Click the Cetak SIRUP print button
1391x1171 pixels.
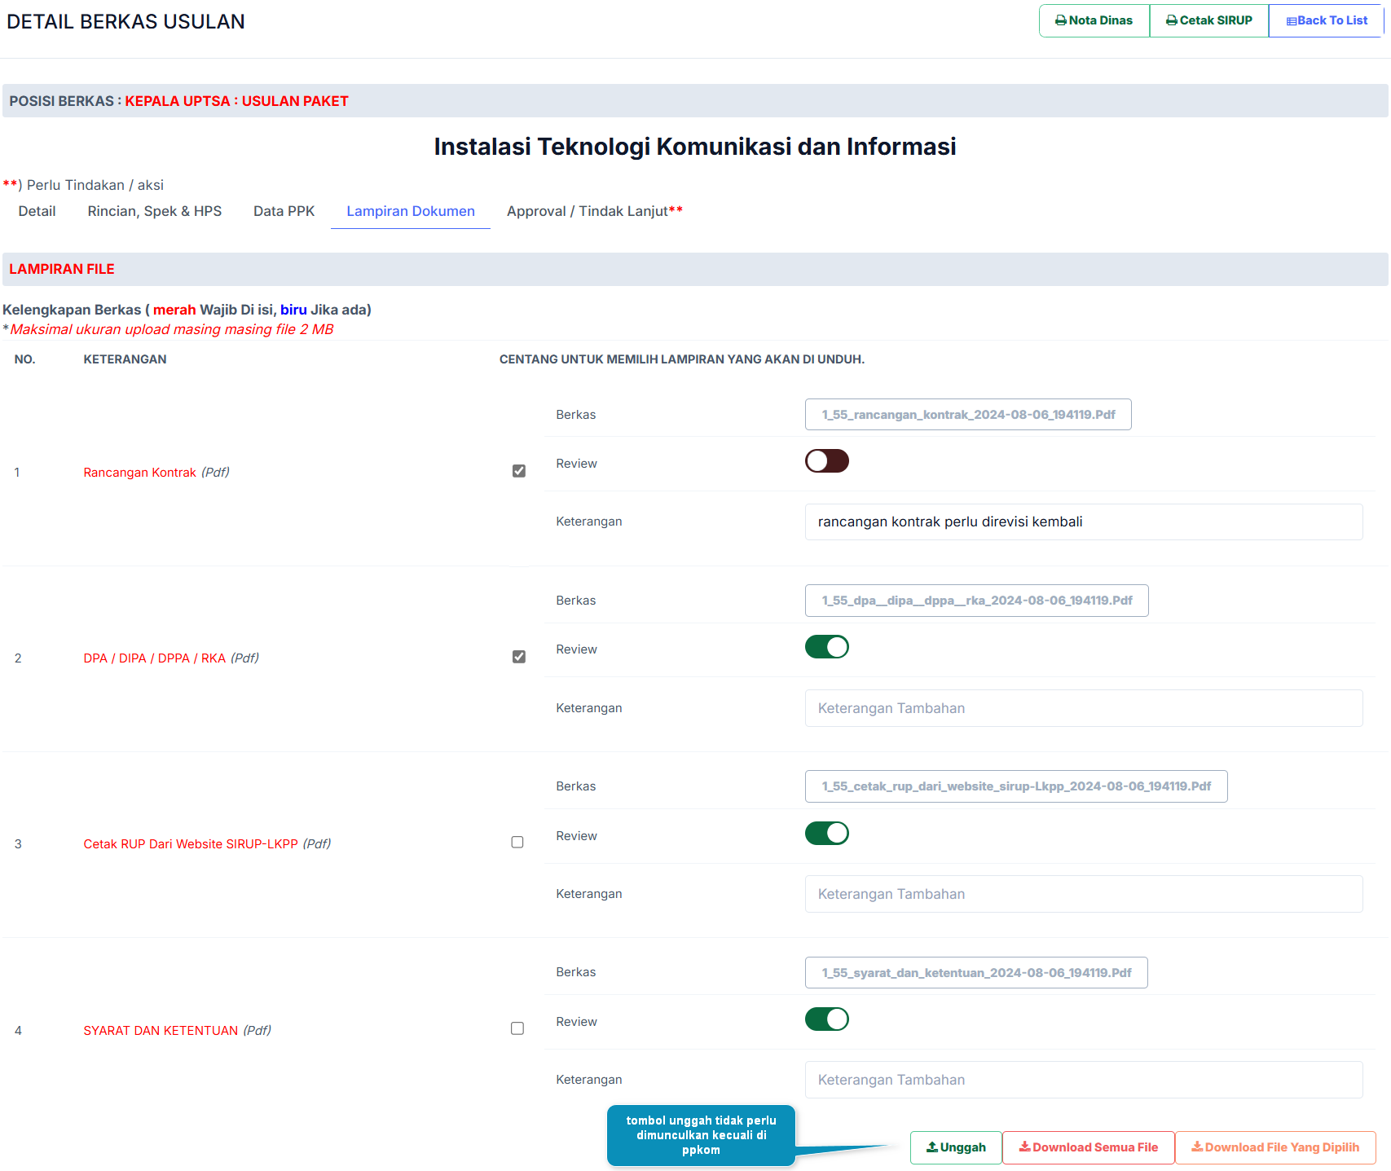point(1208,20)
